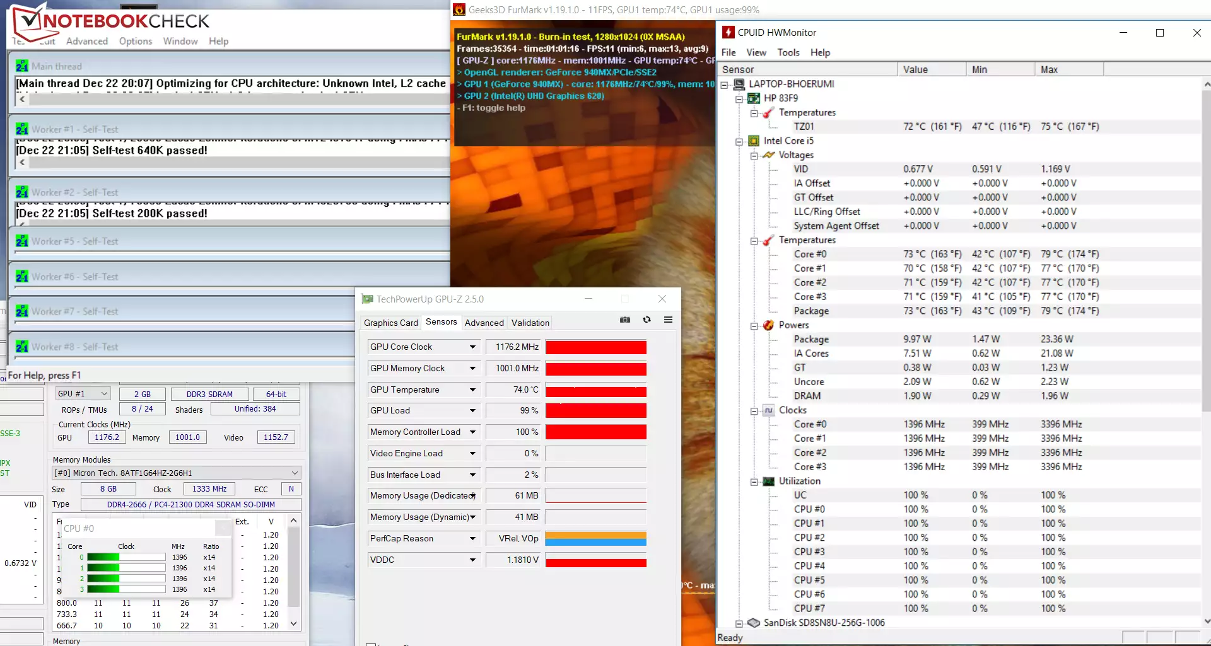1211x646 pixels.
Task: Open the Memory Modules Micron Tech dropdown
Action: point(295,473)
